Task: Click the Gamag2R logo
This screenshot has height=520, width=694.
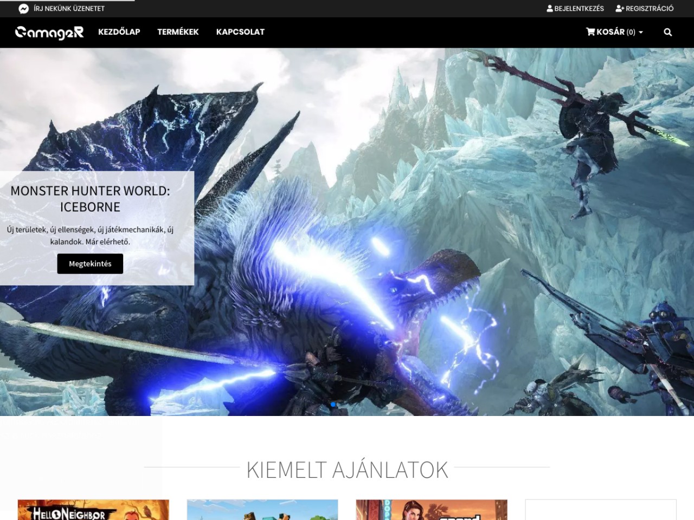Action: coord(49,32)
